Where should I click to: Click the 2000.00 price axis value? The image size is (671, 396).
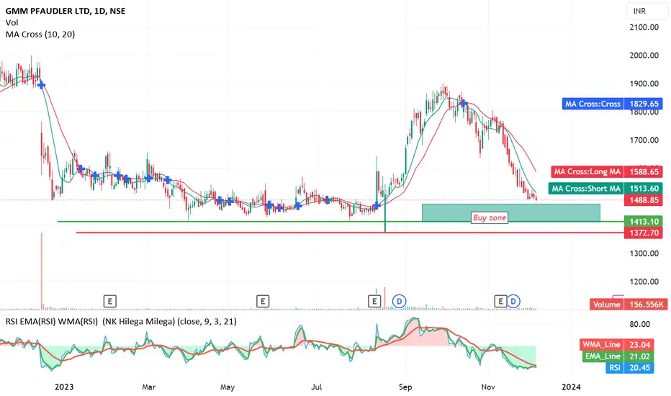644,55
